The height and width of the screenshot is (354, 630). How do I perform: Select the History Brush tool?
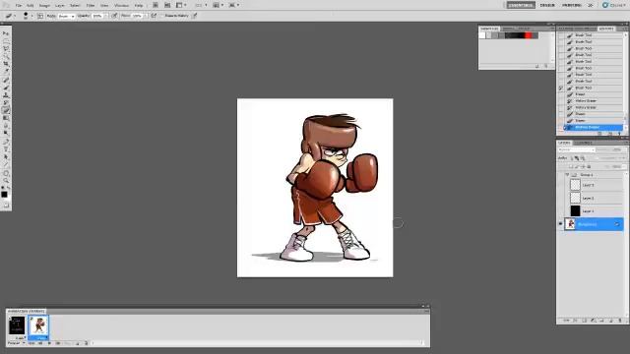(6, 103)
